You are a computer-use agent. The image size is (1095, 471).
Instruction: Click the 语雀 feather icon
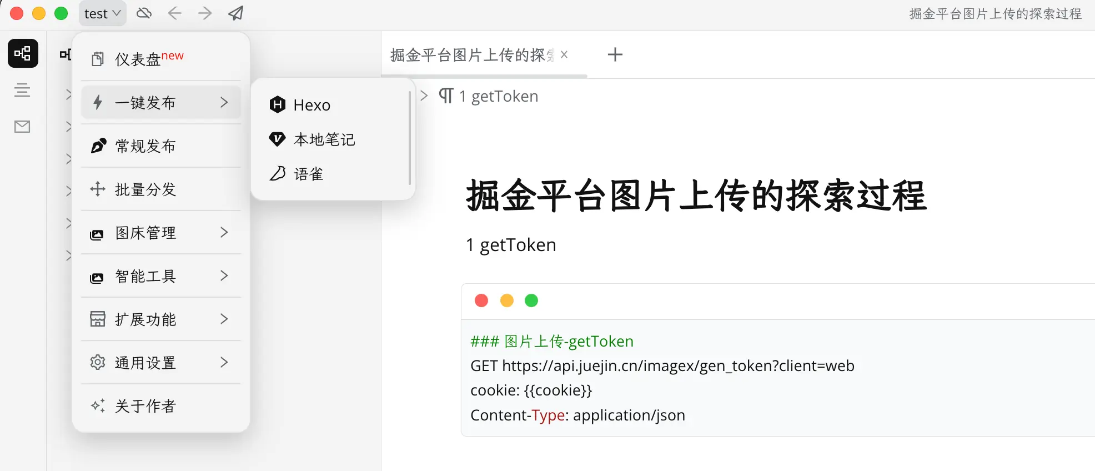pyautogui.click(x=277, y=174)
